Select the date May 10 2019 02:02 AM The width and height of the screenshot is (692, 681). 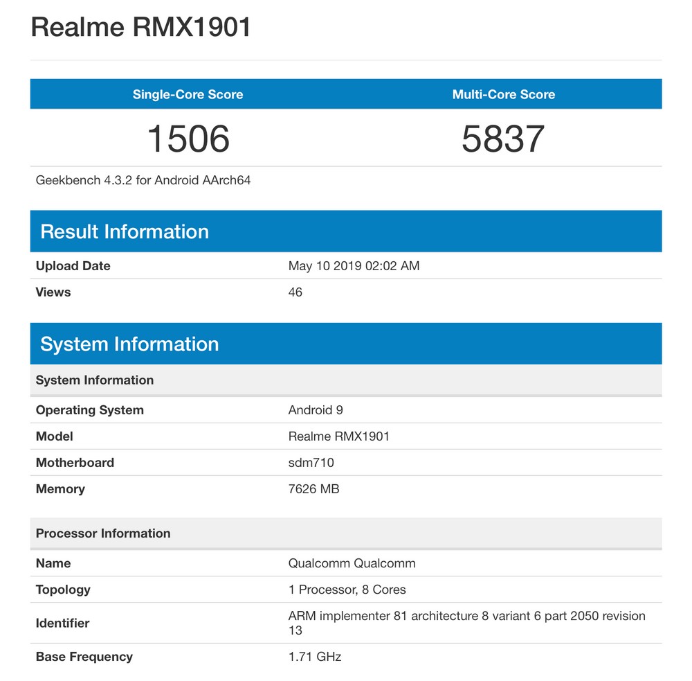coord(354,266)
